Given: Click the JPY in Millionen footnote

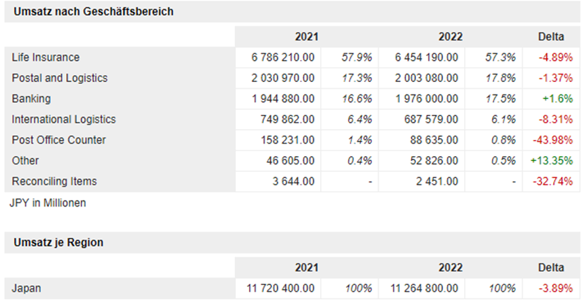Looking at the screenshot, I should 48,202.
